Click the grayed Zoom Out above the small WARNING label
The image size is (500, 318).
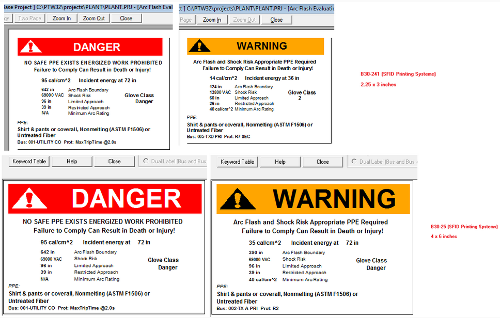(x=244, y=20)
